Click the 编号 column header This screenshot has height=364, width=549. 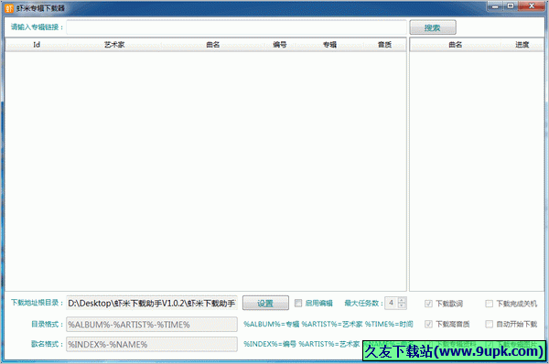tap(280, 45)
